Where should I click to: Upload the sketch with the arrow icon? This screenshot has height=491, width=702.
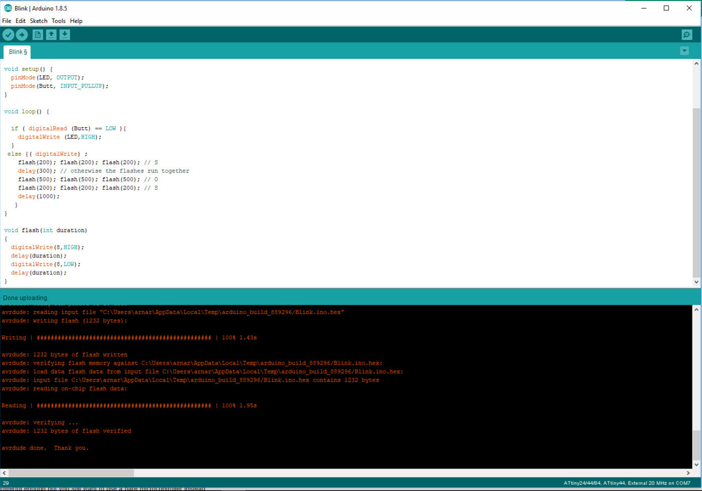point(22,34)
